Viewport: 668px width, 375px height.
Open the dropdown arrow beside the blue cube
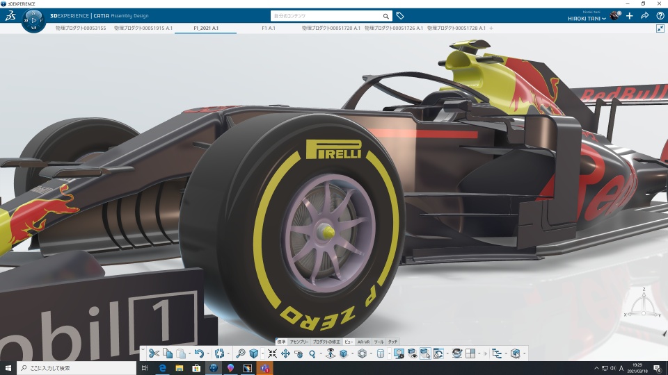[x=262, y=353]
